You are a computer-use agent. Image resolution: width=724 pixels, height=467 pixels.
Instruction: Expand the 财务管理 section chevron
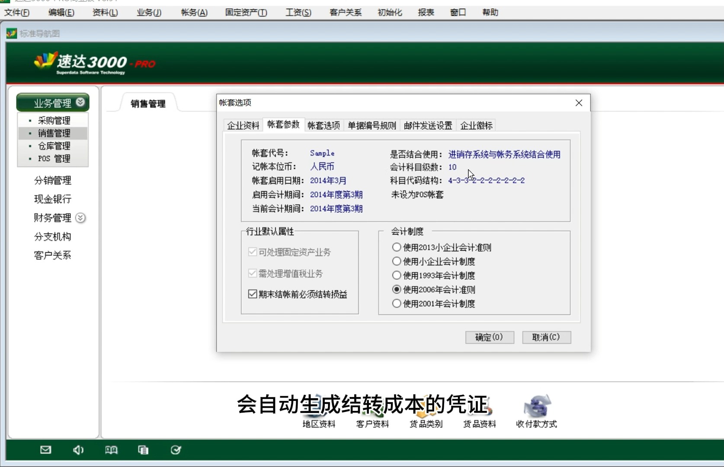(80, 218)
